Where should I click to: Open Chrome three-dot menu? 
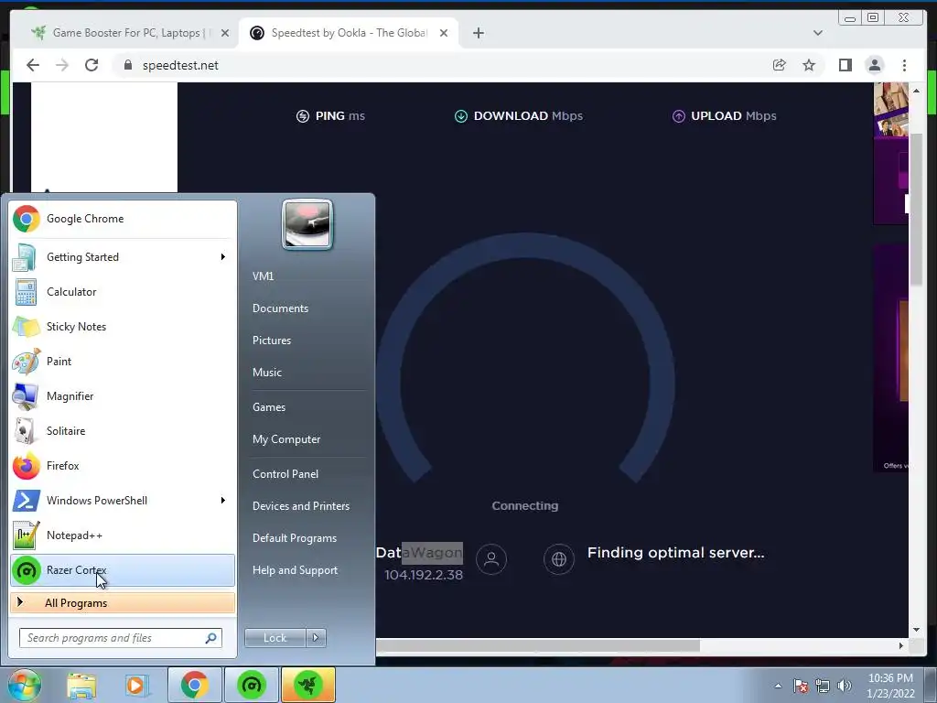(x=904, y=65)
